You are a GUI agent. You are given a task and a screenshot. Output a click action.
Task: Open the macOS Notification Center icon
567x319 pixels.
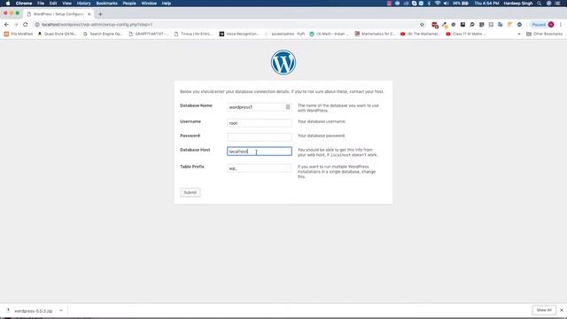pos(557,4)
